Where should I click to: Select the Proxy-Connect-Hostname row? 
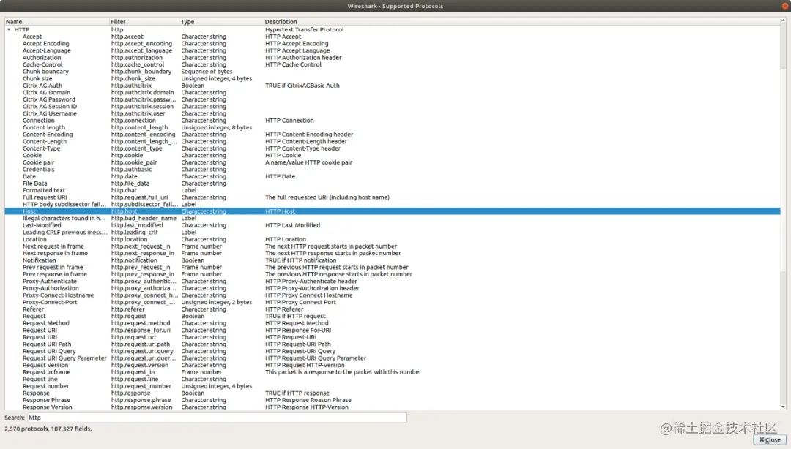click(393, 295)
